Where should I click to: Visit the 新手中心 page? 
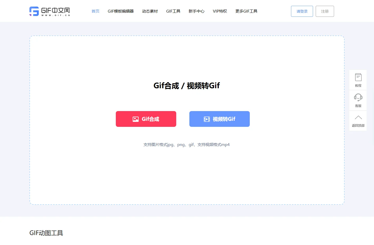click(196, 11)
